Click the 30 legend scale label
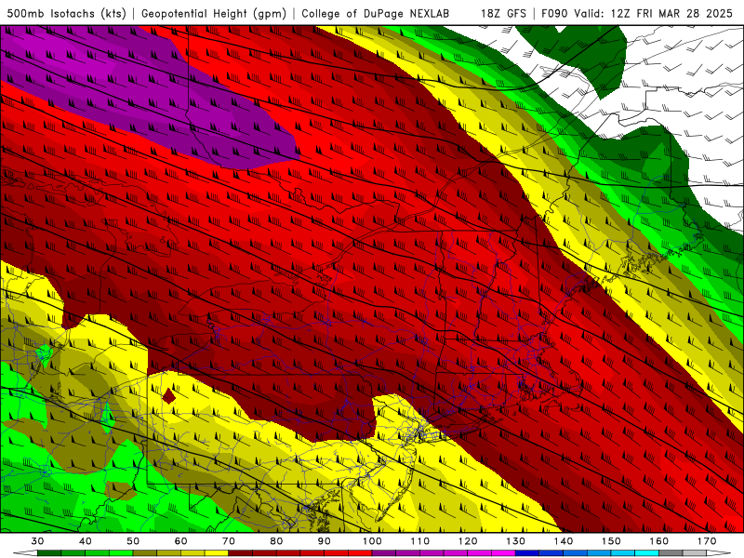The height and width of the screenshot is (558, 744). pos(37,541)
